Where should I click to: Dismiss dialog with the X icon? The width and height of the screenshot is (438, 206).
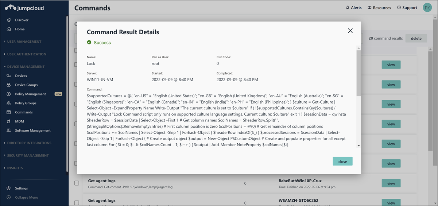click(350, 31)
